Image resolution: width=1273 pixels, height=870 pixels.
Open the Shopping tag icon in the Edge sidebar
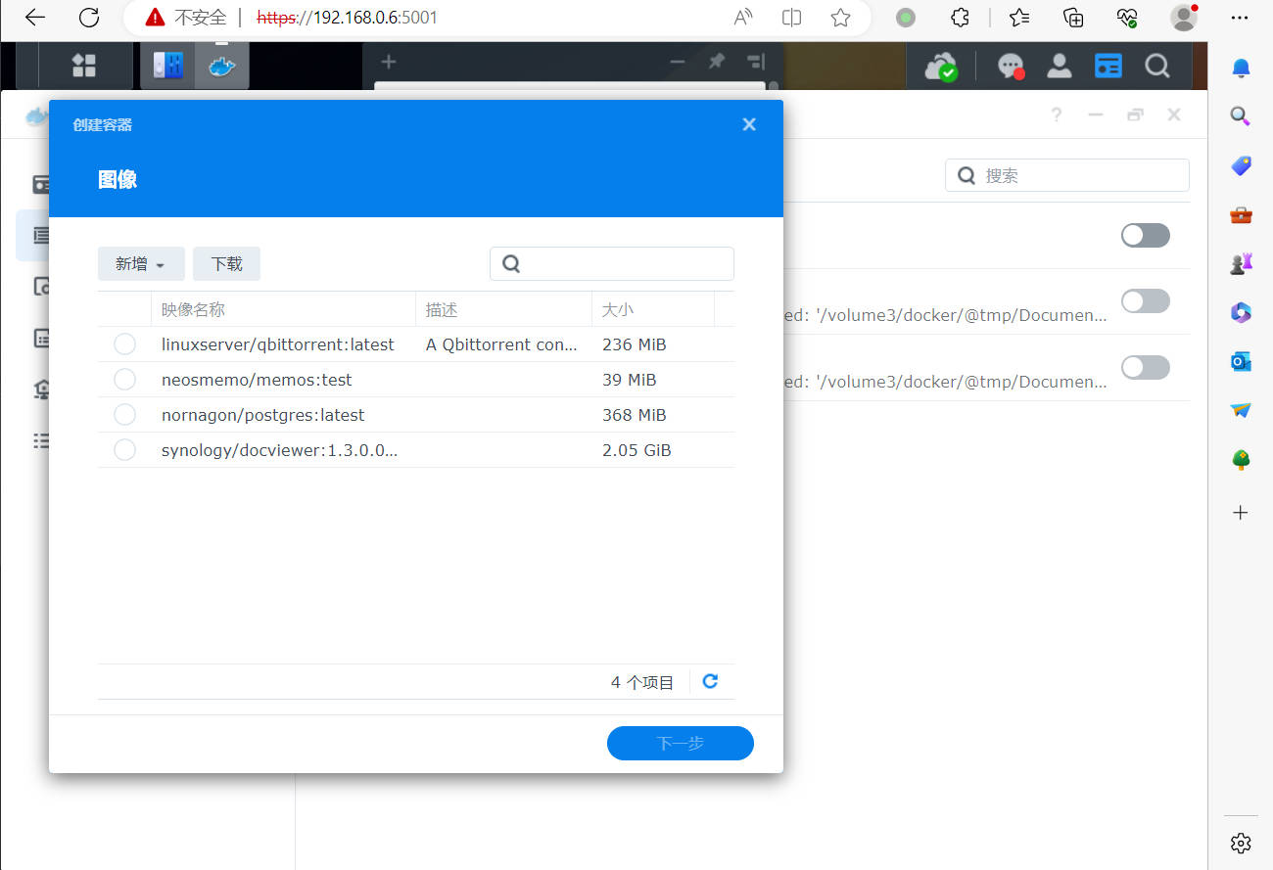pos(1241,165)
